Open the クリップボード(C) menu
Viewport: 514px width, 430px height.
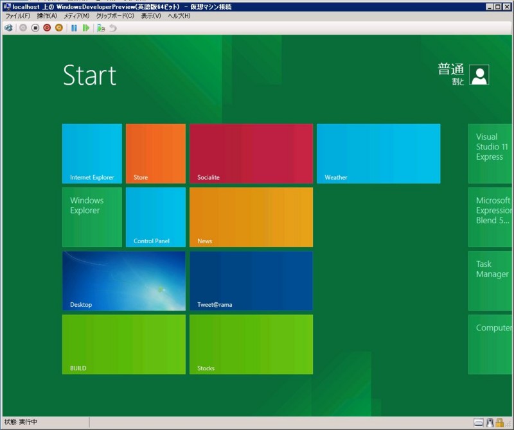pyautogui.click(x=115, y=15)
